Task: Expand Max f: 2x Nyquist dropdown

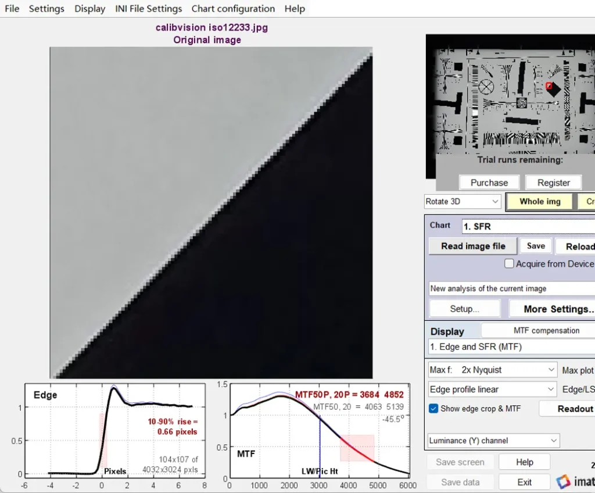Action: (492, 370)
